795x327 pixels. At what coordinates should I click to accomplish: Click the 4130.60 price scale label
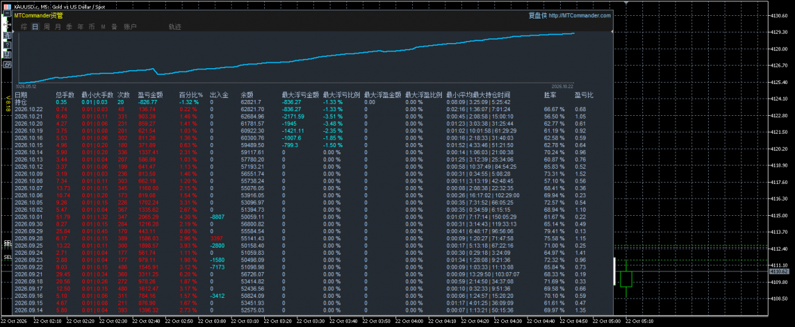[x=778, y=16]
